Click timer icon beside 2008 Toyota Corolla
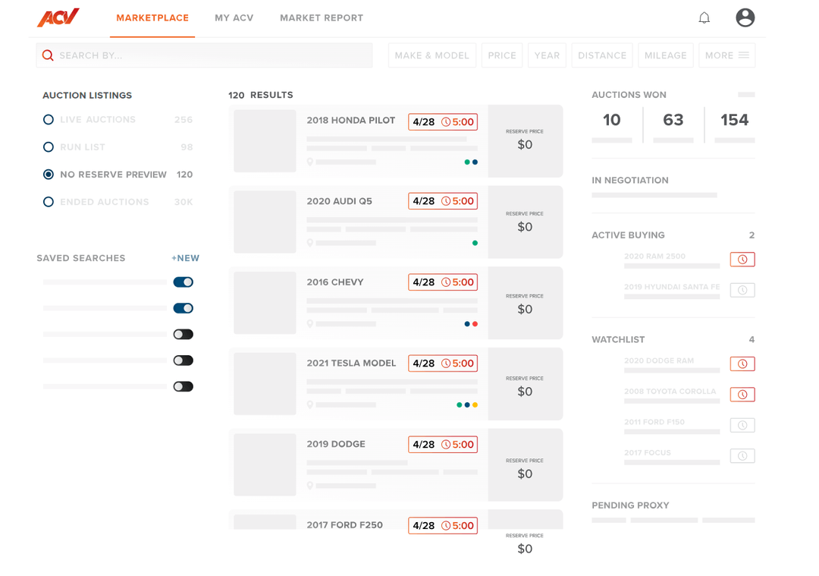819x576 pixels. pyautogui.click(x=742, y=395)
